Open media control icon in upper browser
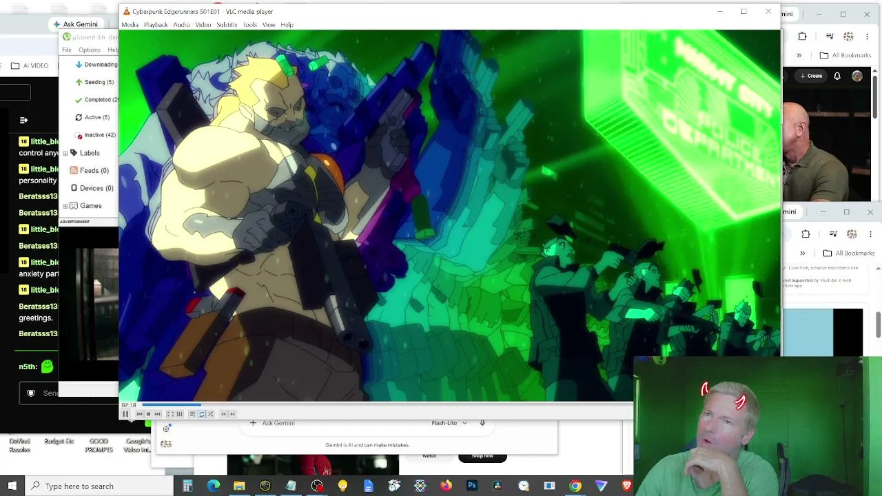Screen dimensions: 882x496 pyautogui.click(x=829, y=37)
